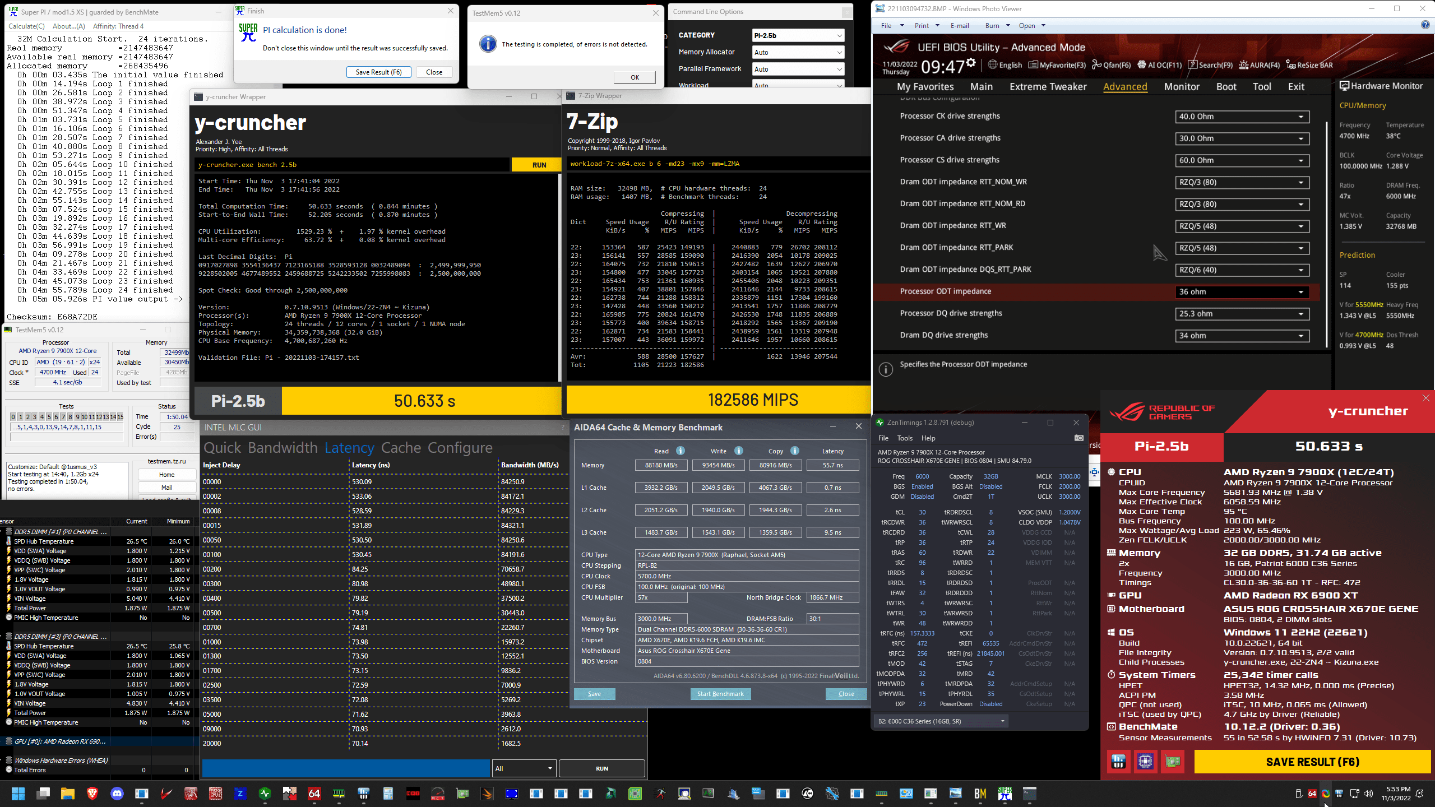This screenshot has width=1435, height=807.
Task: Click the Save button in AIDA64 benchmark
Action: pos(594,694)
